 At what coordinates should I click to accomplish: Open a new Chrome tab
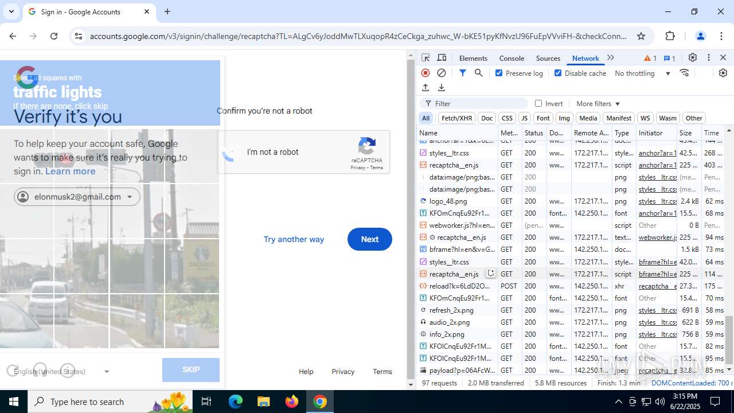click(x=167, y=11)
